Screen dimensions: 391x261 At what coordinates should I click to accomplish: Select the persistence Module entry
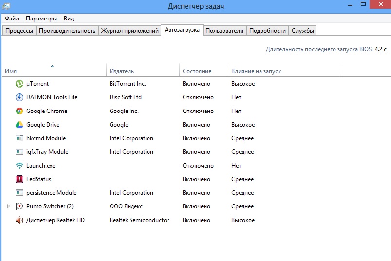pyautogui.click(x=51, y=193)
